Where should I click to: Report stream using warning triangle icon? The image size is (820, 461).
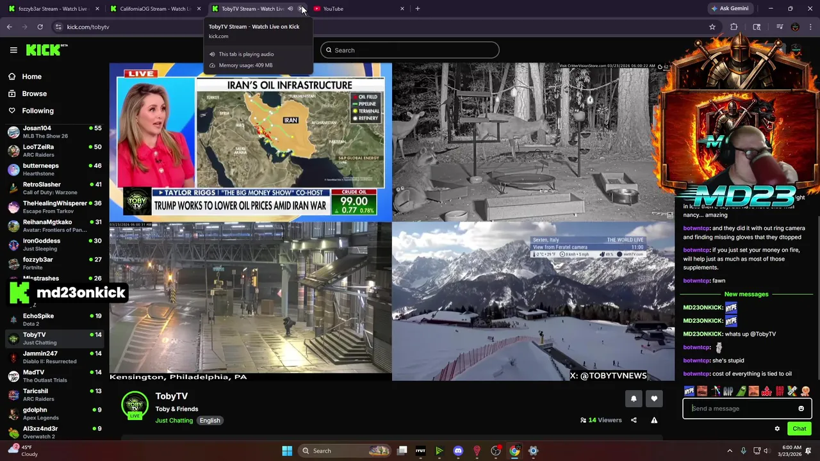coord(654,420)
